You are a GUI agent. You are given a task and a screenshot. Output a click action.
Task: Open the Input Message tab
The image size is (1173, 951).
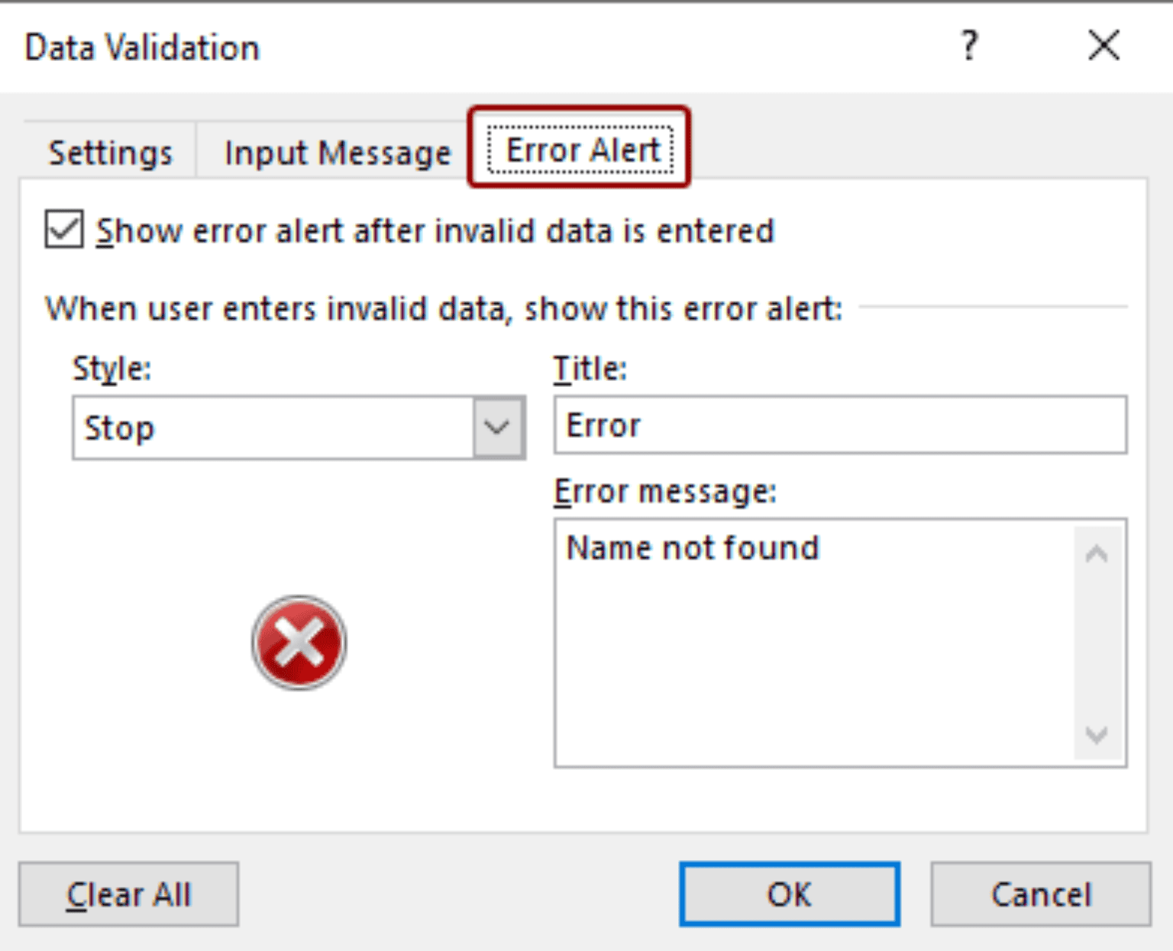[338, 153]
